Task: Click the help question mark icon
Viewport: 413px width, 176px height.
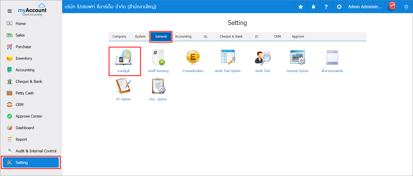Action: point(326,7)
